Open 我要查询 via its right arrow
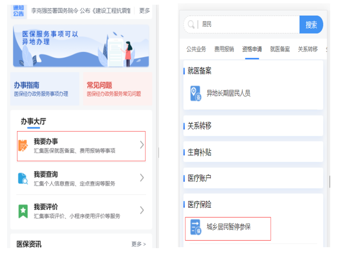Viewport: 350px width, 267px height. 142,178
